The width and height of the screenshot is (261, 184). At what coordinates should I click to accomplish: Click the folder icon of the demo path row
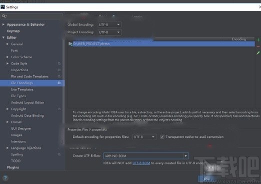70,44
